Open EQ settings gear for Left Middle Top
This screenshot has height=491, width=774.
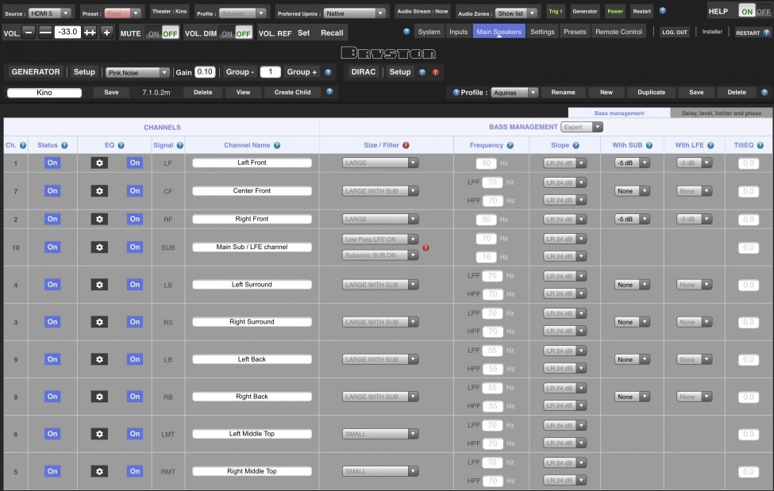(99, 434)
